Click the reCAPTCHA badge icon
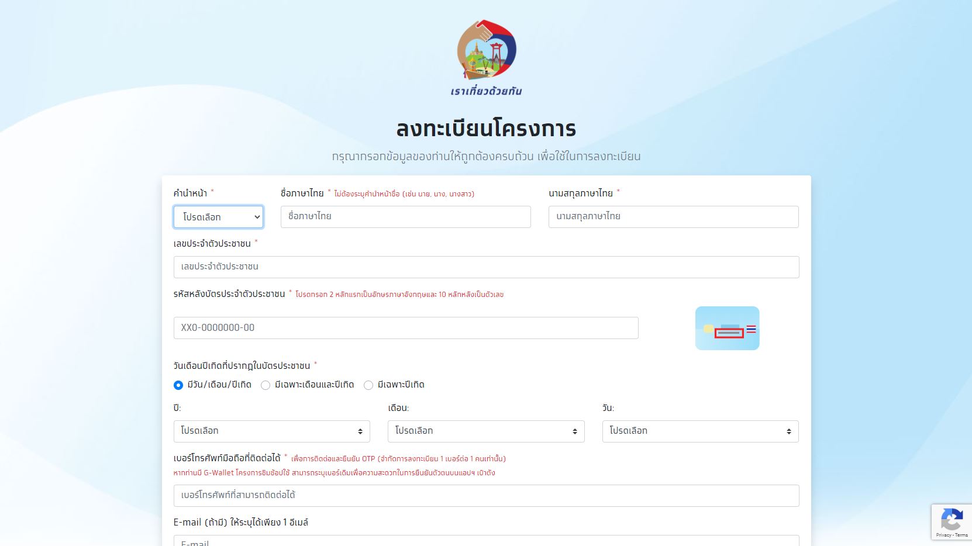972x546 pixels. (x=952, y=519)
